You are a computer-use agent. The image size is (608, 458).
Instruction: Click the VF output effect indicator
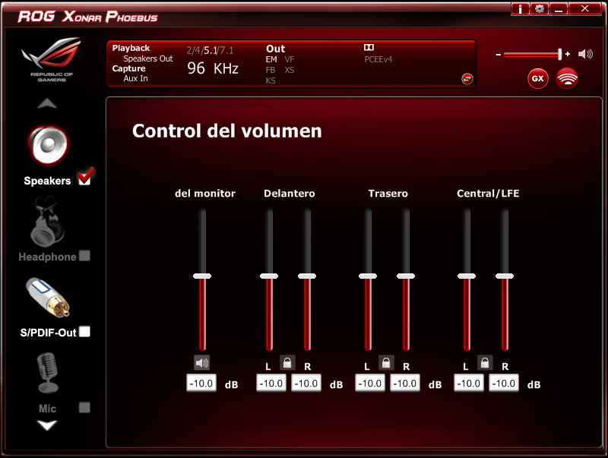[290, 59]
